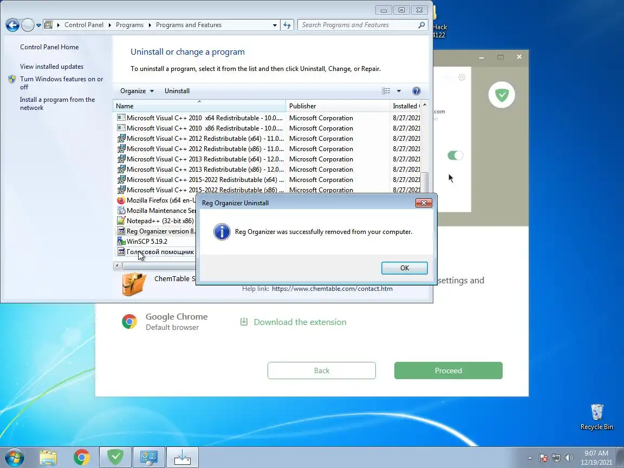The width and height of the screenshot is (624, 468).
Task: Select Microsoft Visual C++ 2015-2022 Redistributable (x64) row
Action: click(269, 180)
